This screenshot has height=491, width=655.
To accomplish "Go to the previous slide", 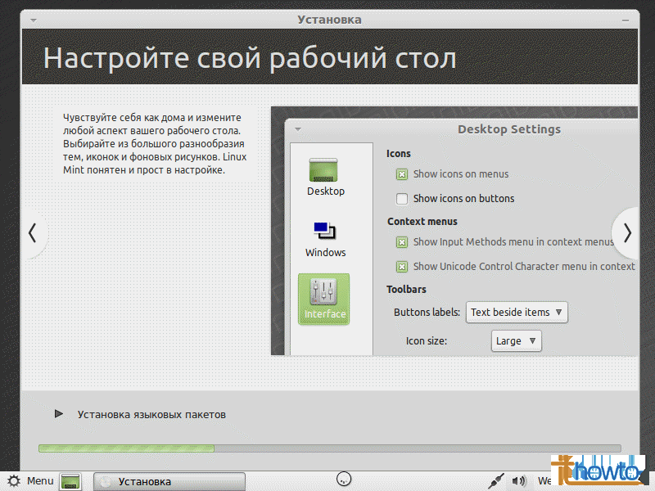I will 33,232.
